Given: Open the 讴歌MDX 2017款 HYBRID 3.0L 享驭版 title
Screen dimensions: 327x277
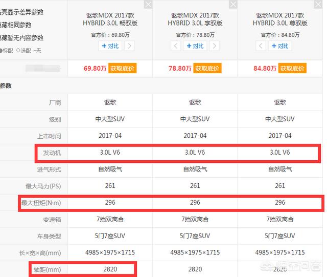Looking at the screenshot, I should coord(195,19).
